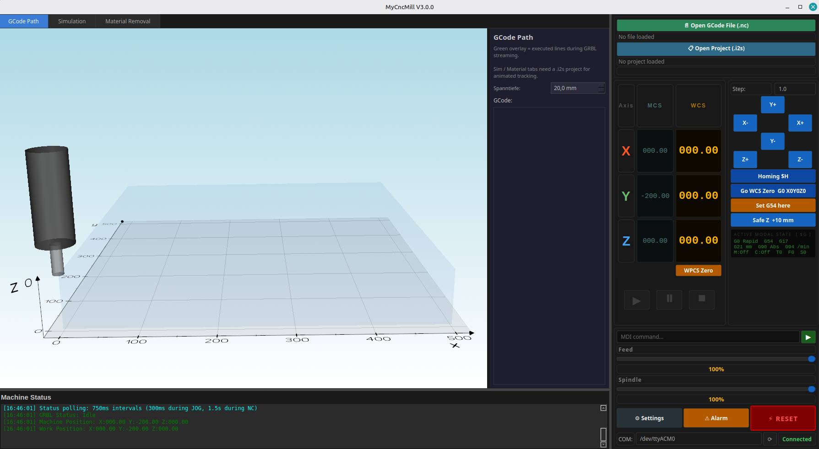Maximize the MyCncMill window
The image size is (819, 449).
click(800, 7)
